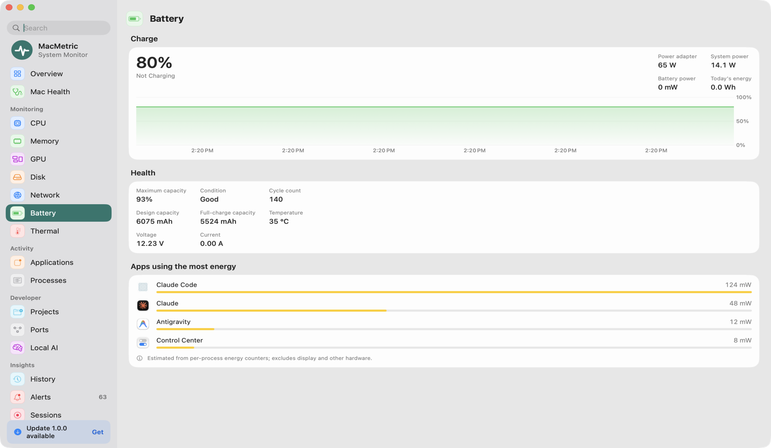Get the 1.0.0 update
Screen dimensions: 771x448
coord(98,433)
